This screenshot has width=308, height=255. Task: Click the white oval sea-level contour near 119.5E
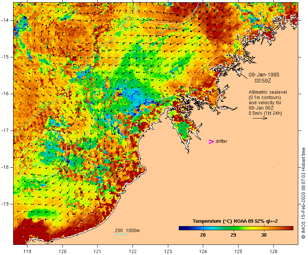42,155
